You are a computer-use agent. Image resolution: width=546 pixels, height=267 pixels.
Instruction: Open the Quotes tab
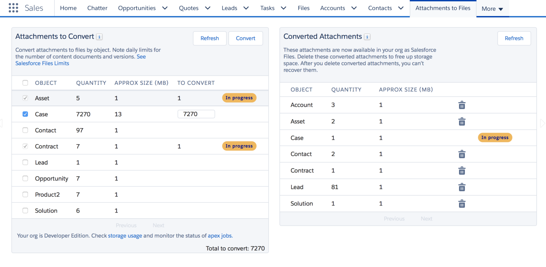(189, 8)
